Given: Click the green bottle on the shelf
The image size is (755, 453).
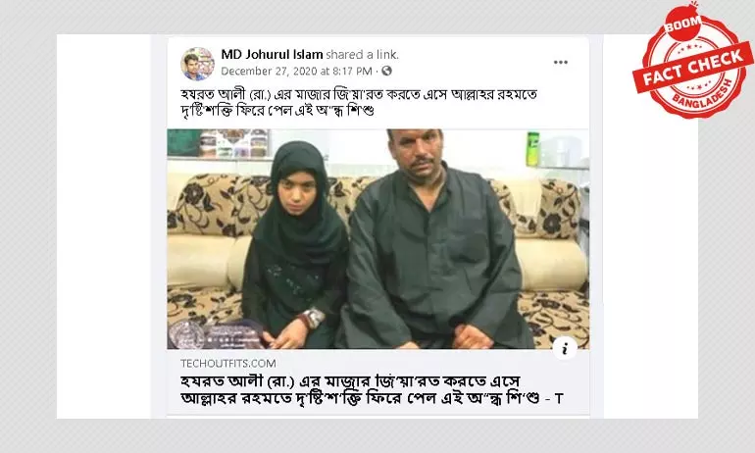Looking at the screenshot, I should pyautogui.click(x=532, y=149).
